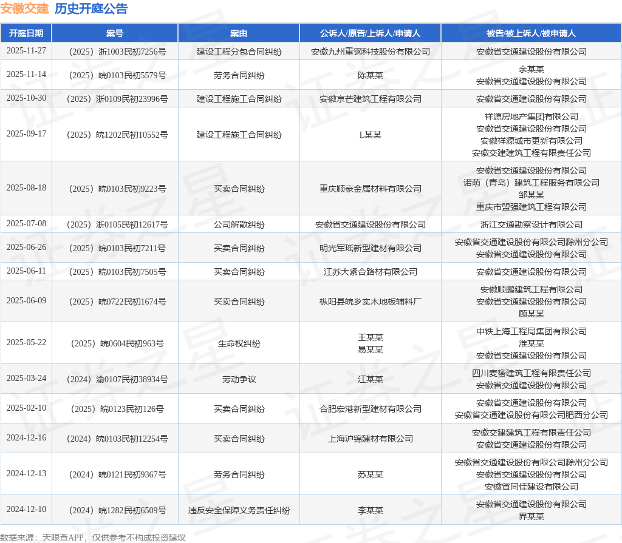Select date cell 2025-10-30
The image size is (622, 543).
pyautogui.click(x=26, y=98)
